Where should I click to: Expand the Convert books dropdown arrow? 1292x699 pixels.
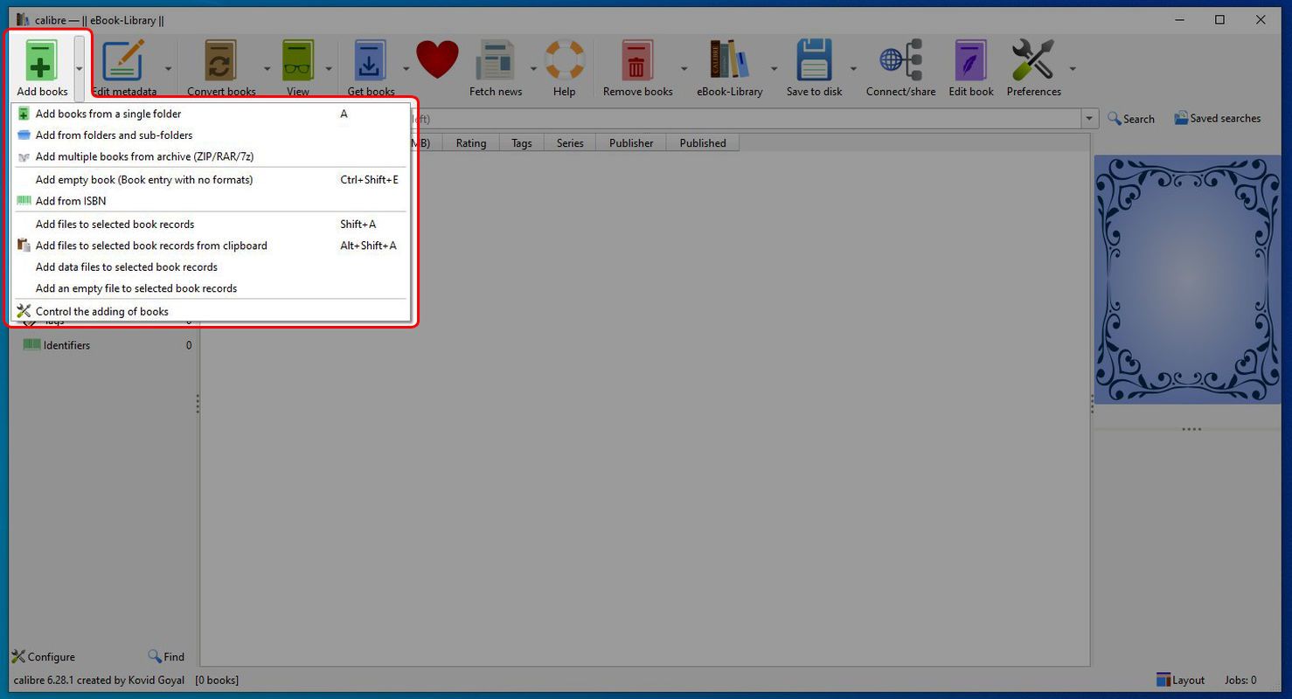[267, 68]
